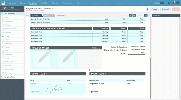The image size is (181, 100).
Task: Add a Checkbox Group field
Action: click(x=13, y=29)
